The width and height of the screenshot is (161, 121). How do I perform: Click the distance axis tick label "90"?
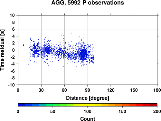point(88,90)
